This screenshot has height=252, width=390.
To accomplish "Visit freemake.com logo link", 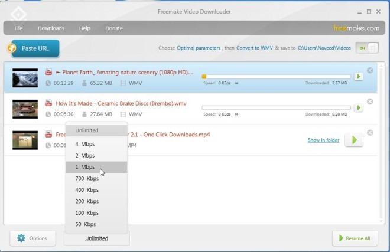I will (356, 28).
